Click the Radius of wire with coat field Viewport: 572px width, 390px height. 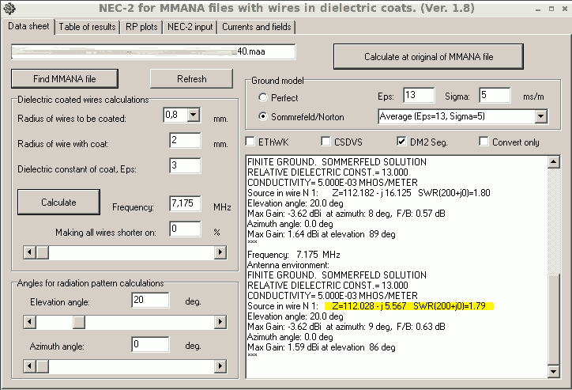pos(186,140)
